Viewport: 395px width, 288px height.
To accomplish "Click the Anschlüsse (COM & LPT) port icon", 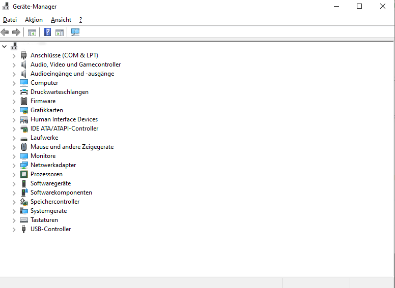I will pyautogui.click(x=24, y=55).
